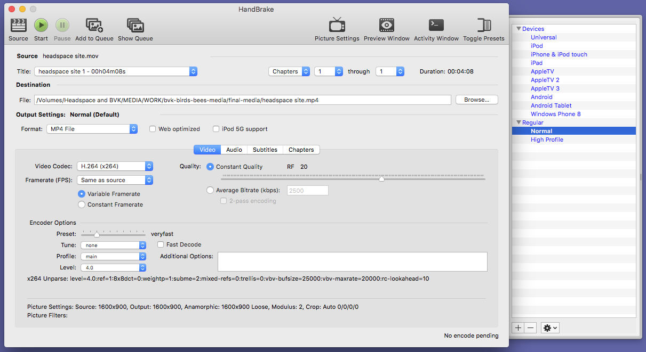Open the ending chapter dropdown after through
This screenshot has height=352, width=646.
click(390, 71)
